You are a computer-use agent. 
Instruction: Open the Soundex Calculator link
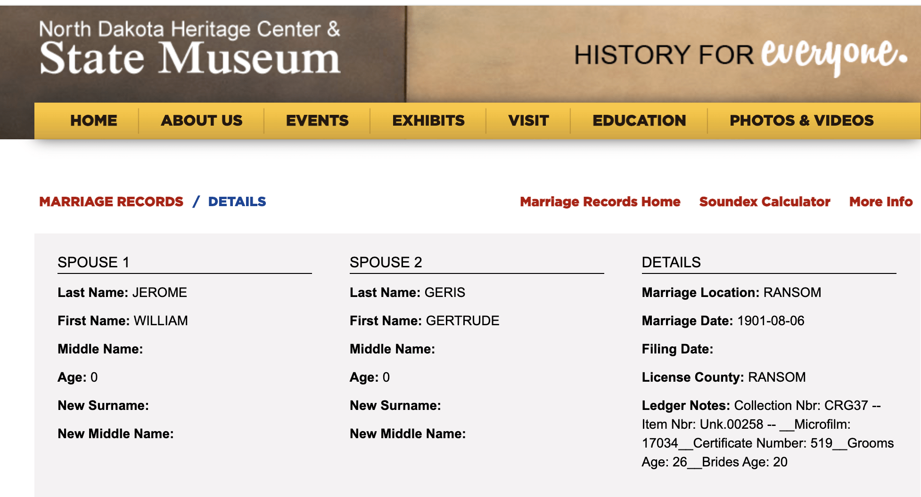[765, 201]
